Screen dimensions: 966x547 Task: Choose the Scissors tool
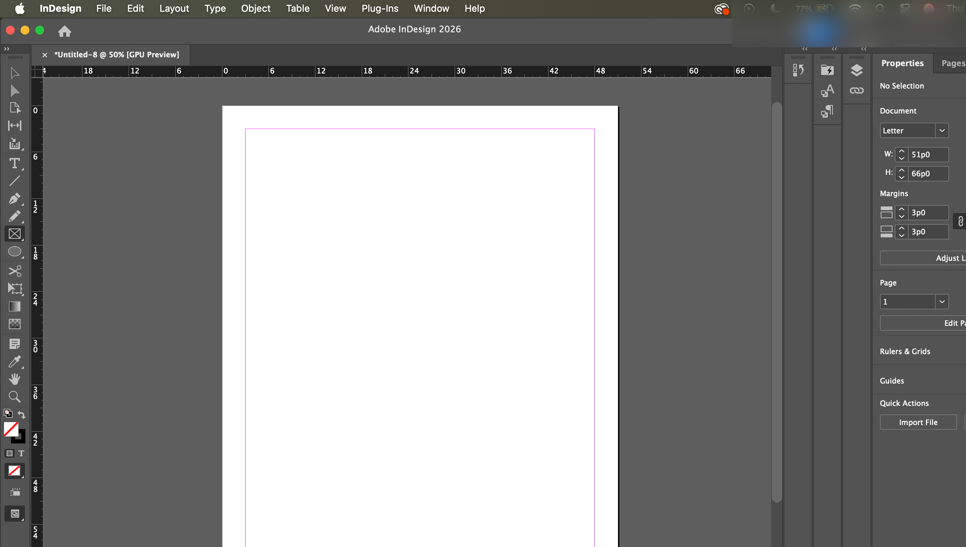click(14, 271)
